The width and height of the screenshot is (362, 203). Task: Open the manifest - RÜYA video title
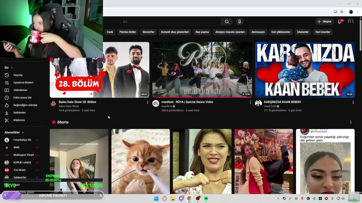pyautogui.click(x=187, y=102)
